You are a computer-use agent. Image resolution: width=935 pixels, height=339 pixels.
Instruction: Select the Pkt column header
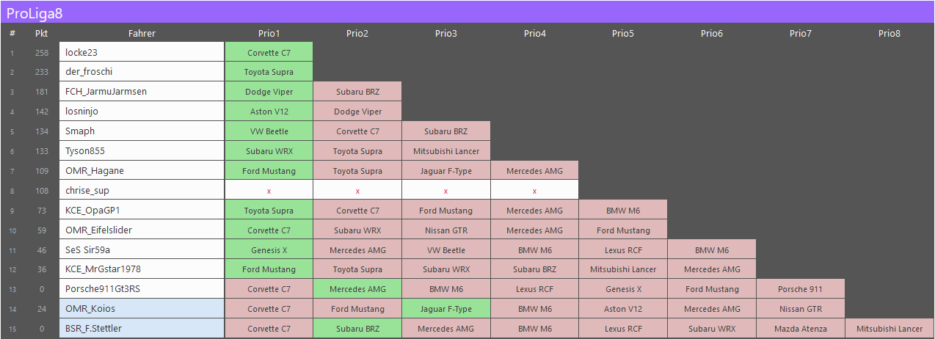[42, 33]
